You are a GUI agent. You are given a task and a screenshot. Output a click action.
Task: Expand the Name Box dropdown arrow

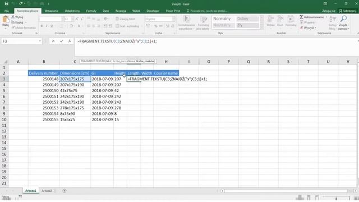point(40,41)
